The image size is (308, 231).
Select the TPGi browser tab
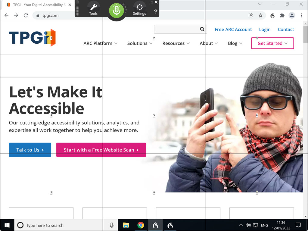pyautogui.click(x=36, y=5)
